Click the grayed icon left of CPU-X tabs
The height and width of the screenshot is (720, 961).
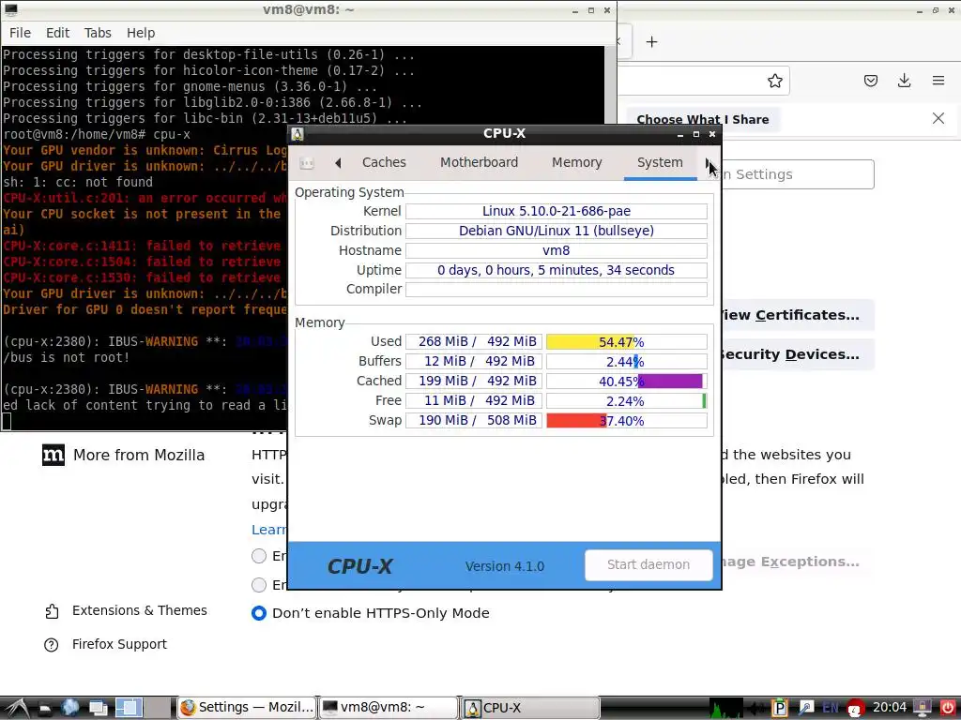tap(307, 163)
